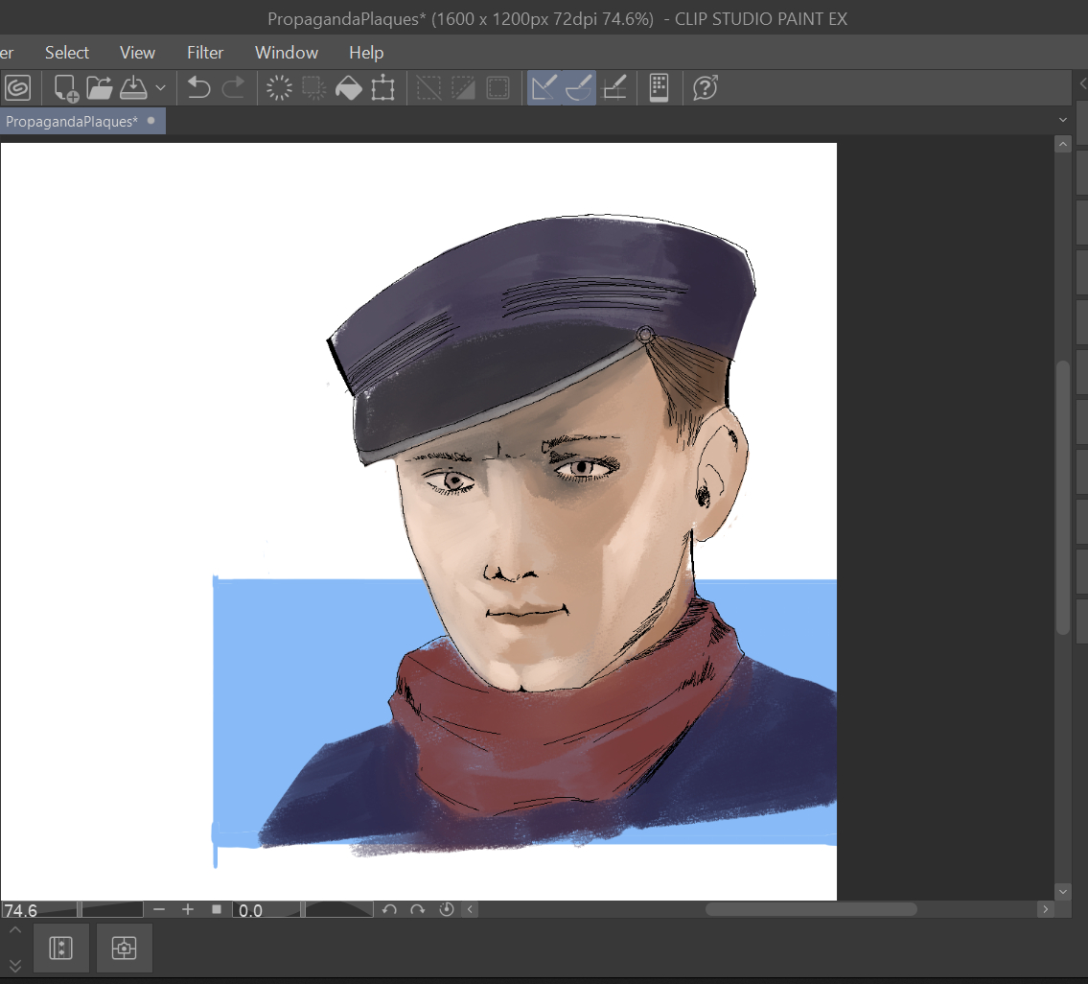Create a new canvas with New icon
The image size is (1088, 984).
click(x=66, y=88)
